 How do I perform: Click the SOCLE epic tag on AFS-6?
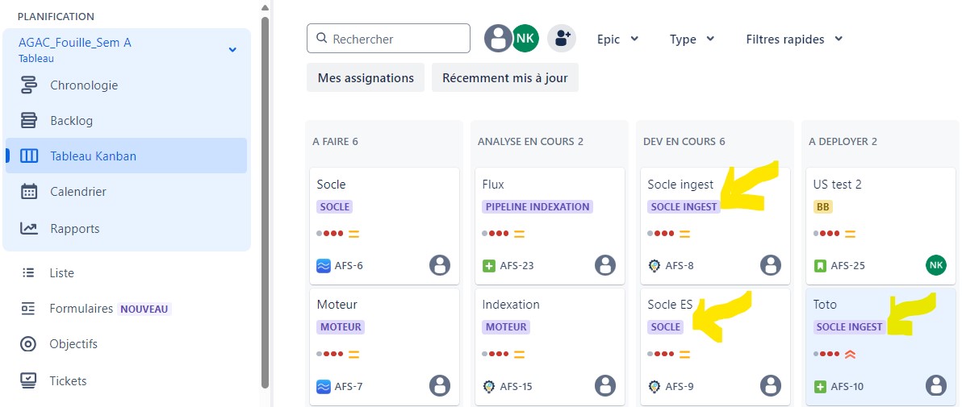pos(335,206)
